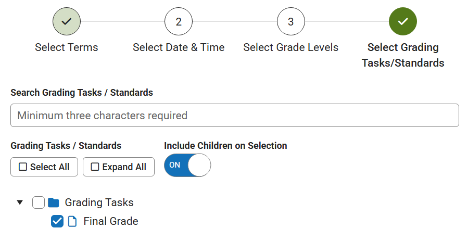Click the blue folder icon beside Grading Tasks

[x=54, y=202]
